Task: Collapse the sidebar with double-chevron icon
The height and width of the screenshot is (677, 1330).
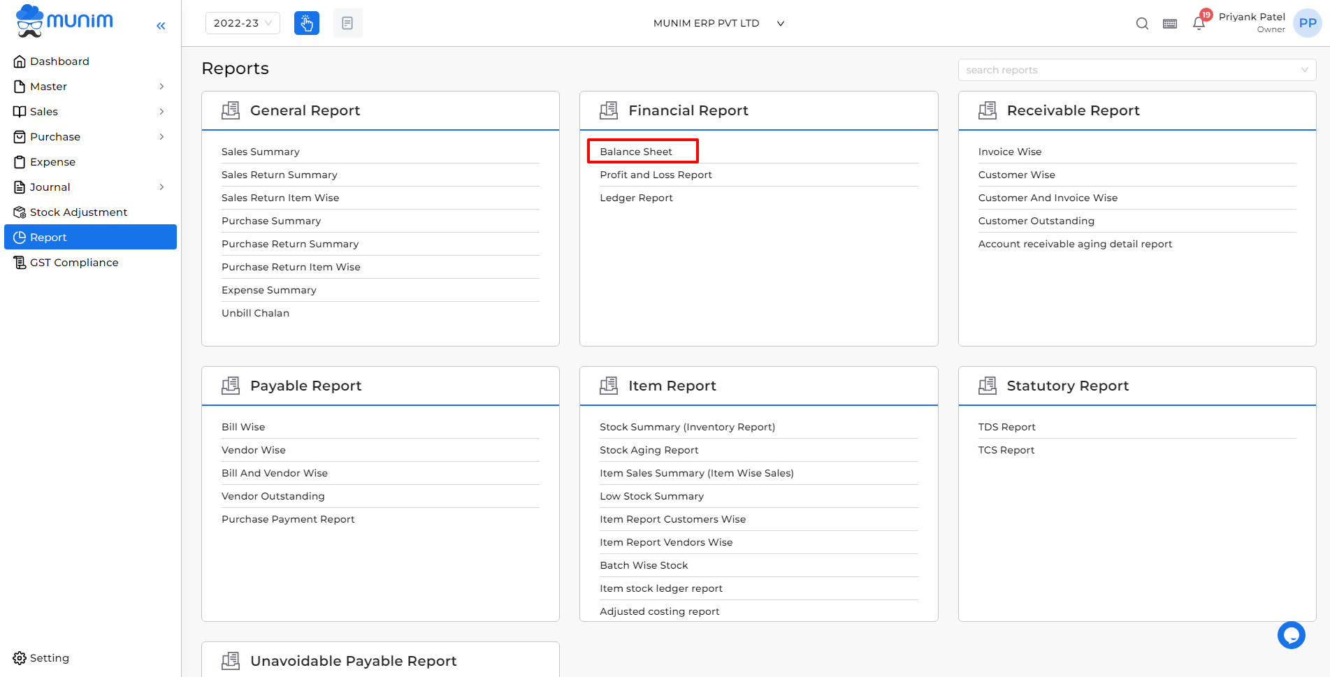Action: pos(161,26)
